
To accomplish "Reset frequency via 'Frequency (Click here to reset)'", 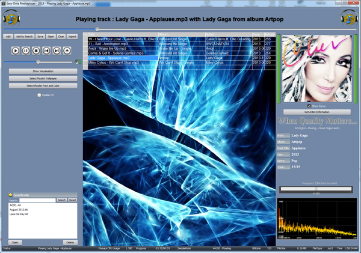I will click(x=319, y=183).
